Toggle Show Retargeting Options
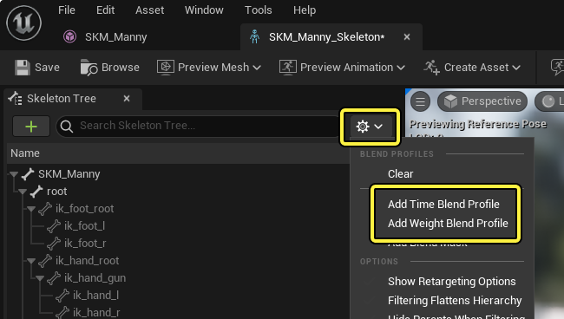Image resolution: width=564 pixels, height=319 pixels. (452, 281)
